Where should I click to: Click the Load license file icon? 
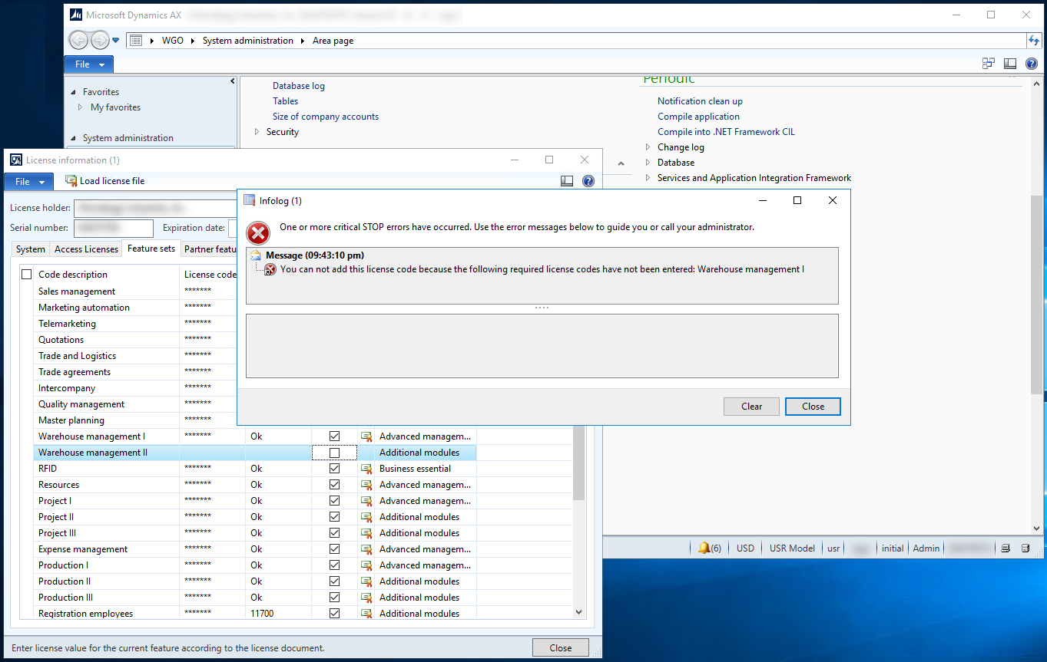click(71, 181)
